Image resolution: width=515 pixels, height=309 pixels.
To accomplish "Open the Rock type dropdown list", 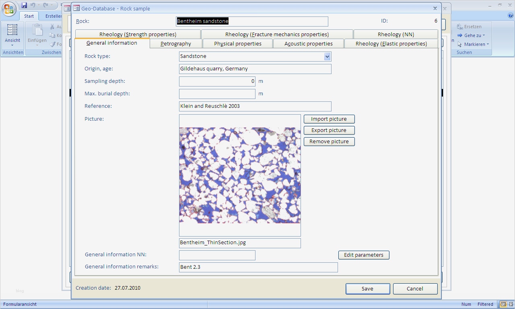I will point(327,57).
